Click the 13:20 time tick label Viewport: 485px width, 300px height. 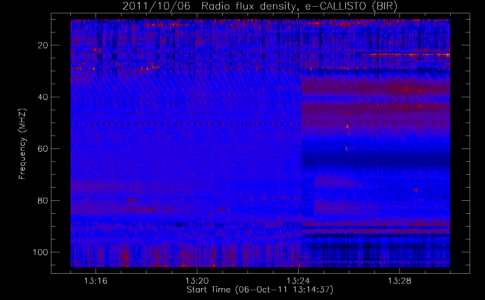(x=197, y=281)
